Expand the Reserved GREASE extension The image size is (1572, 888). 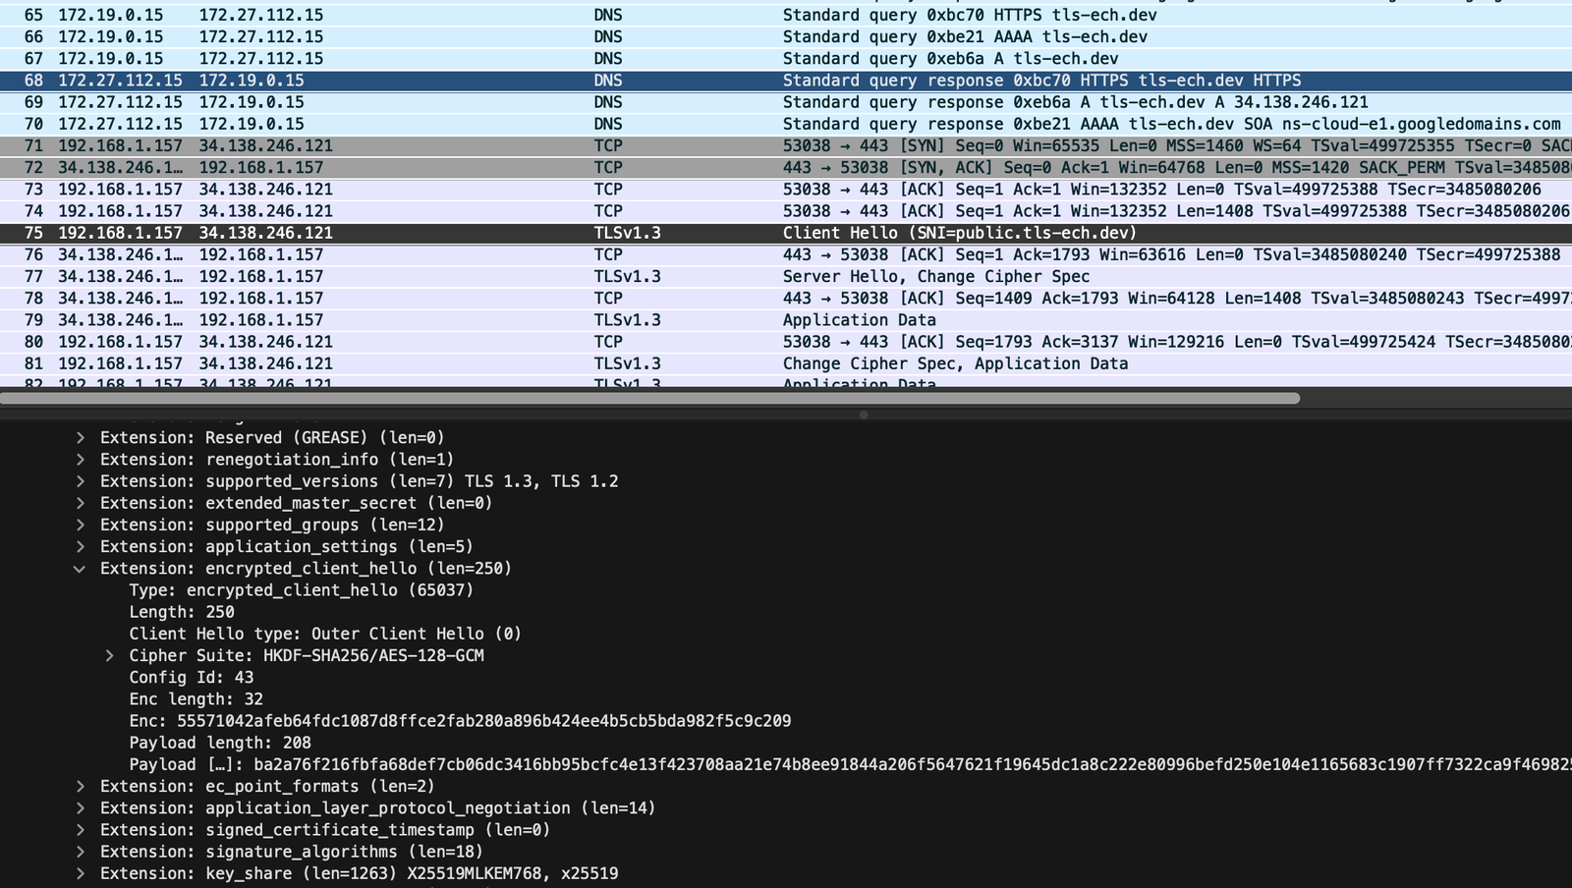(80, 437)
